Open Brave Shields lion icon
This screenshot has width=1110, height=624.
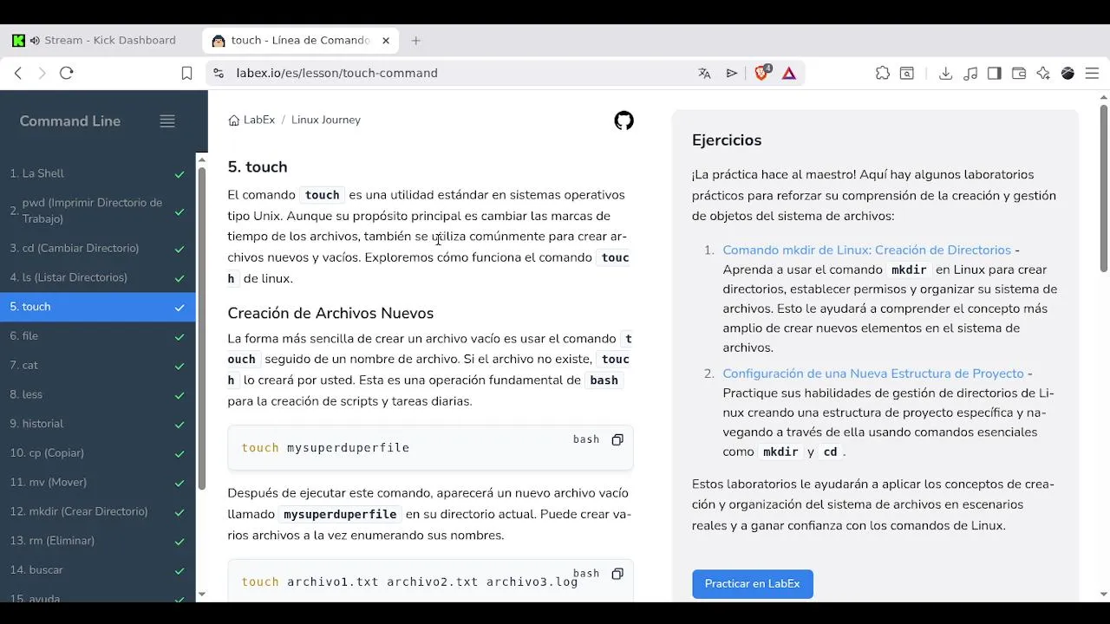(762, 73)
